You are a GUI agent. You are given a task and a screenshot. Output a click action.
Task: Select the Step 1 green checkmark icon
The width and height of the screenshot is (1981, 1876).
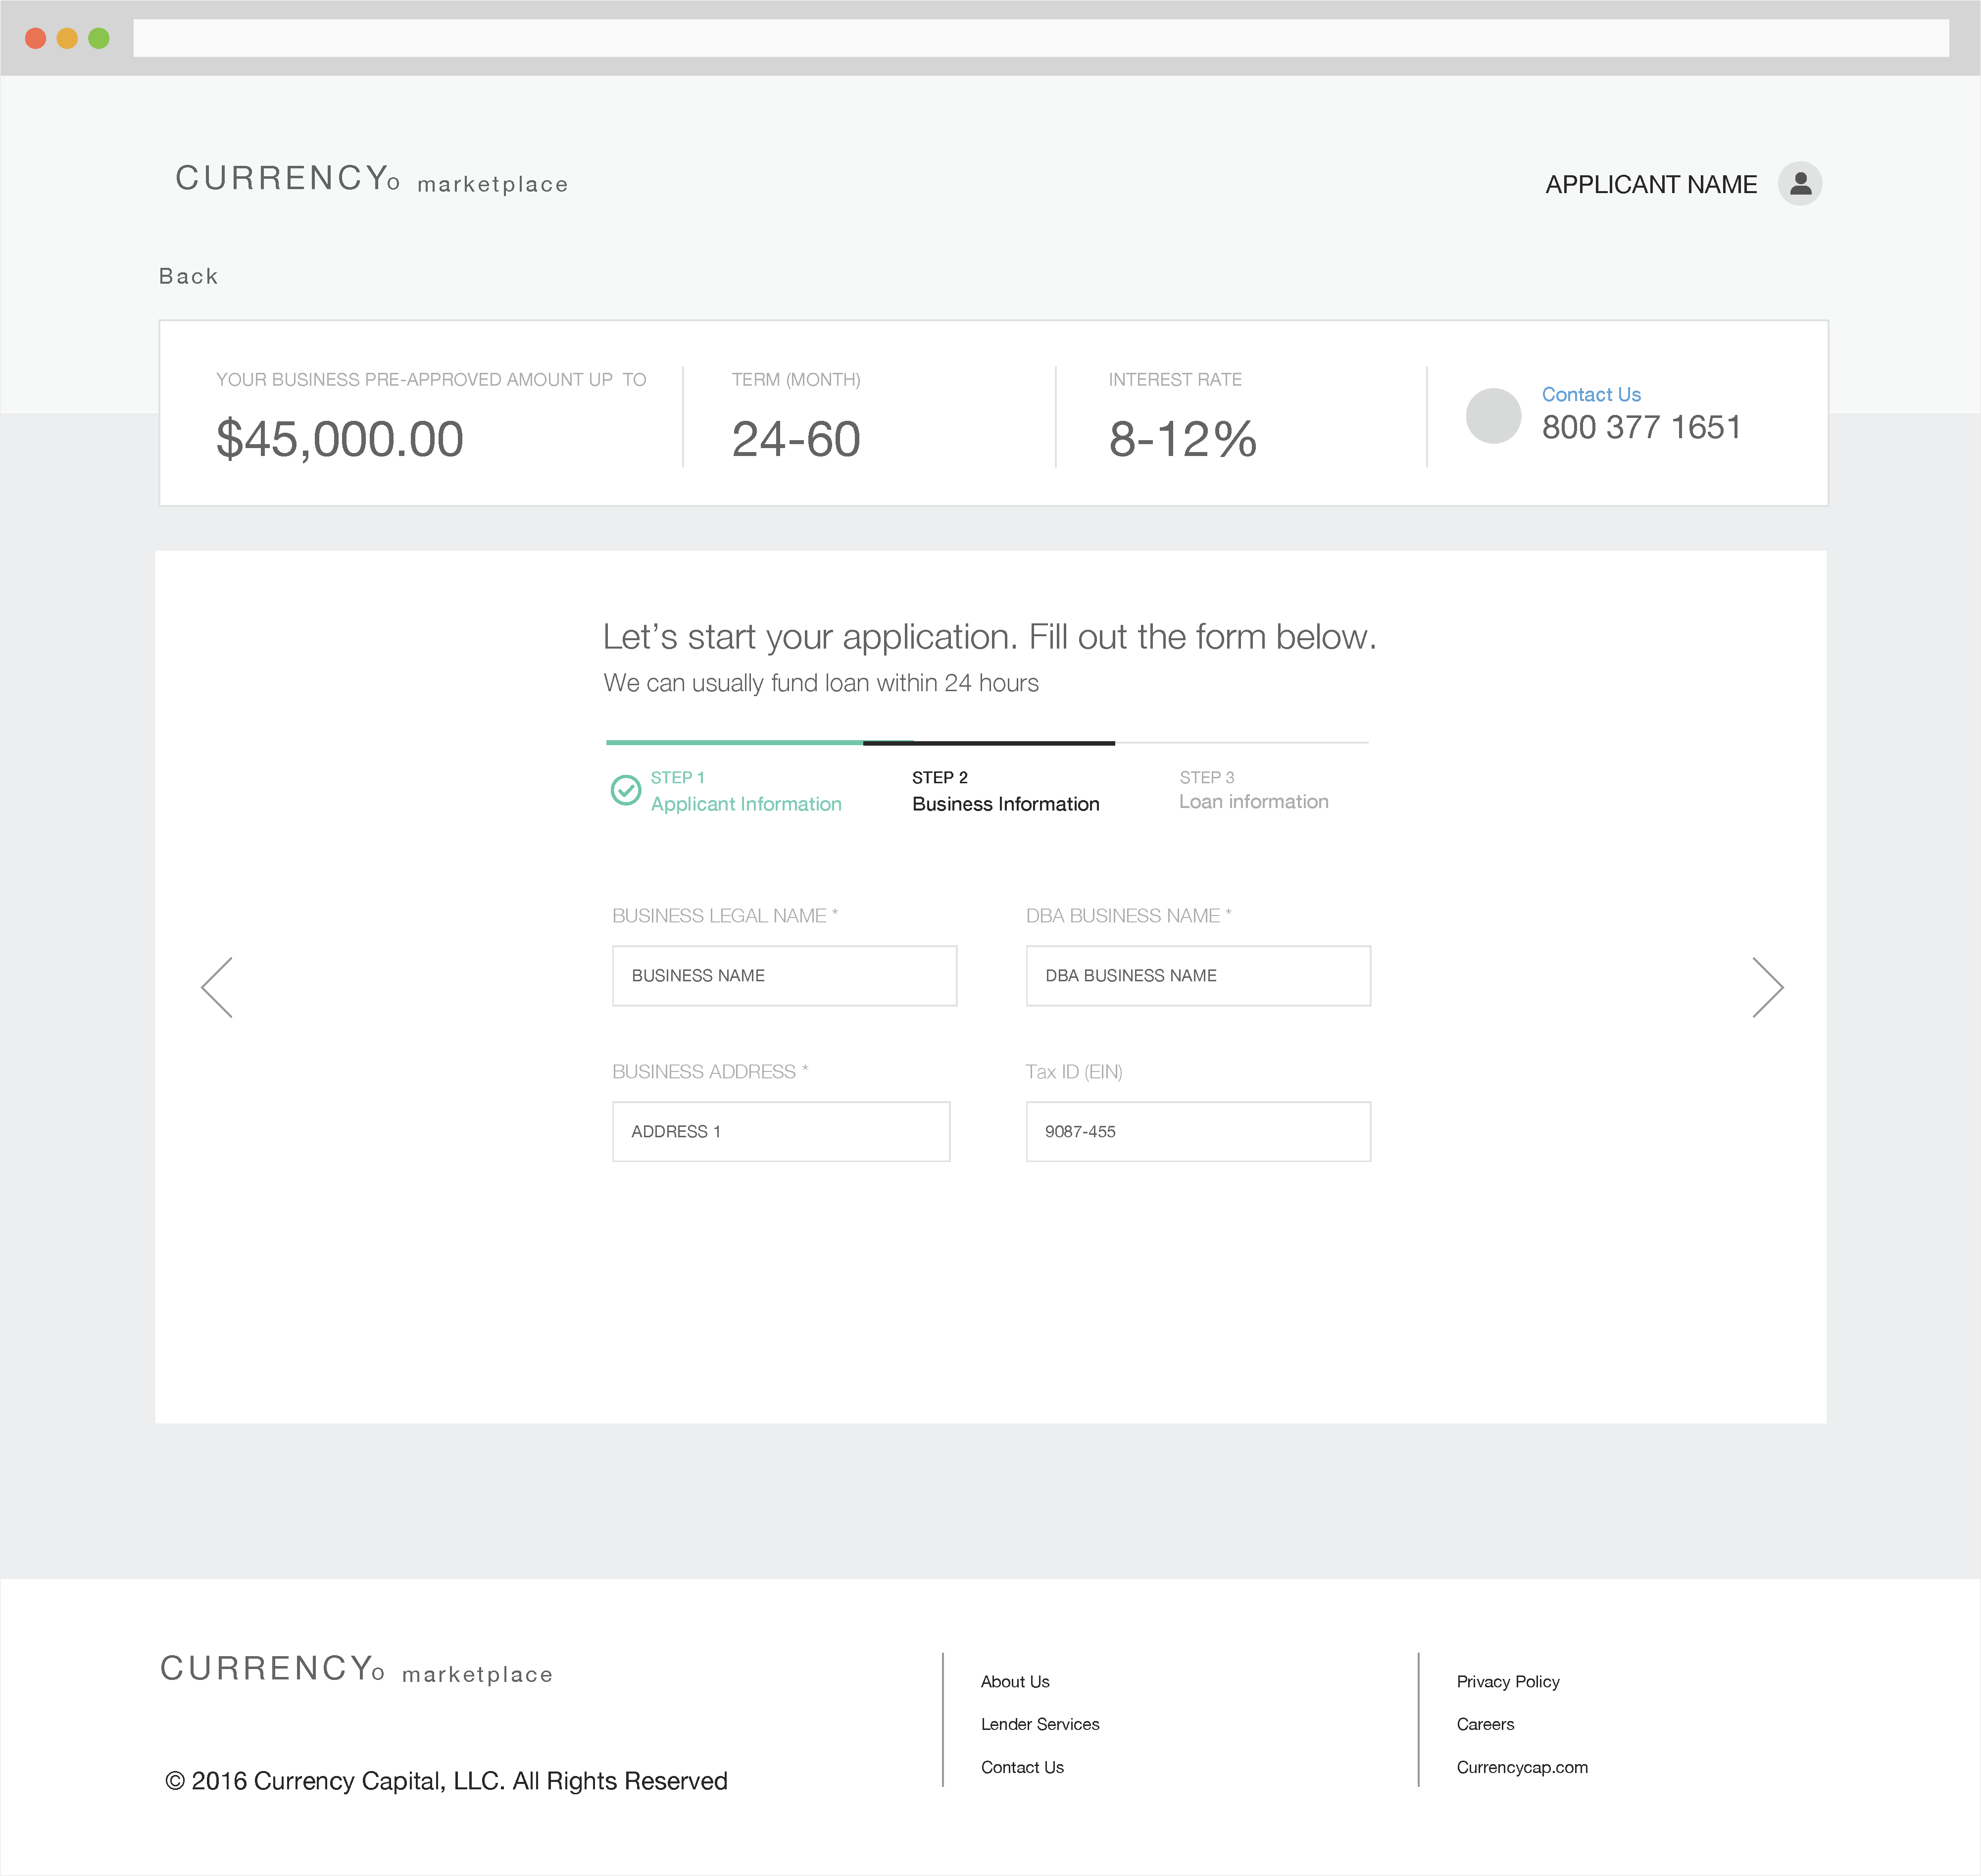(625, 790)
